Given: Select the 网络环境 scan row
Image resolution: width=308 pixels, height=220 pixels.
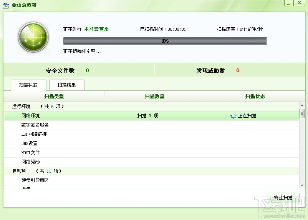Looking at the screenshot, I should click(x=151, y=116).
